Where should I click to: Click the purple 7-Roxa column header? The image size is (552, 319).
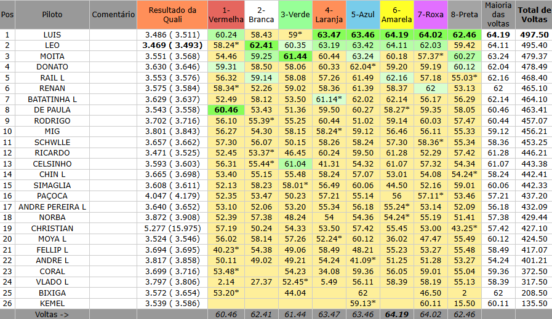tap(430, 15)
